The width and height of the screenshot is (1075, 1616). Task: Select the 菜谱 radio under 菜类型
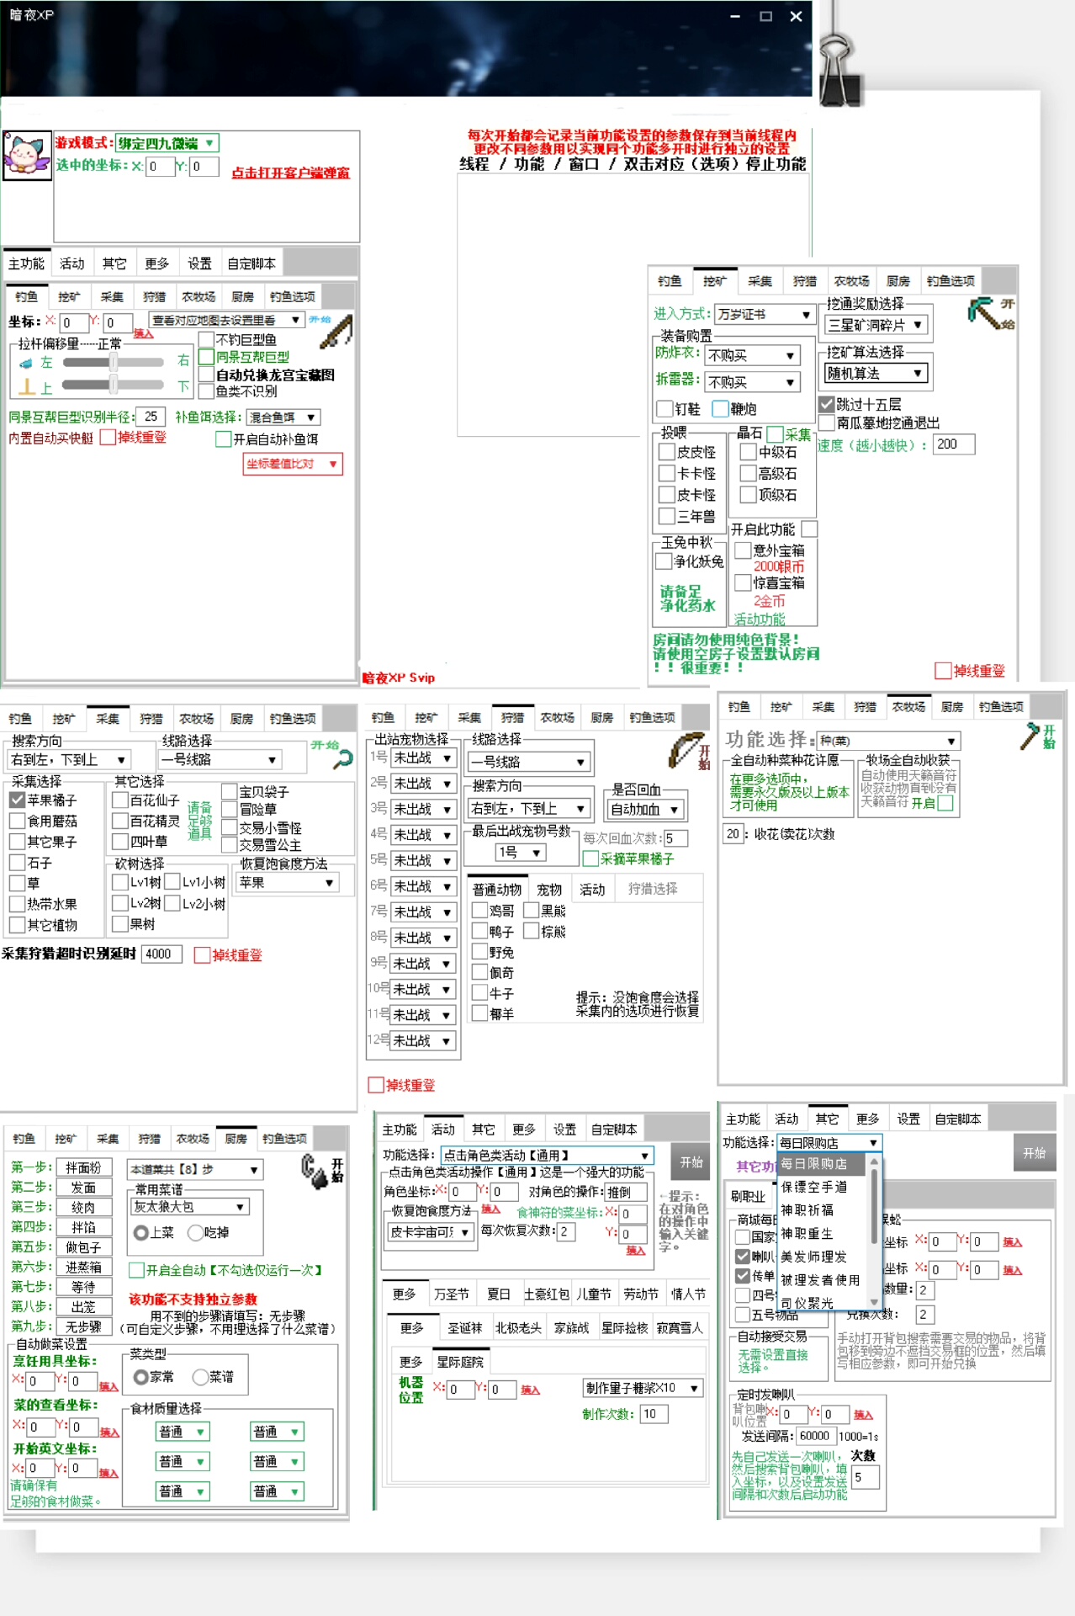point(200,1377)
